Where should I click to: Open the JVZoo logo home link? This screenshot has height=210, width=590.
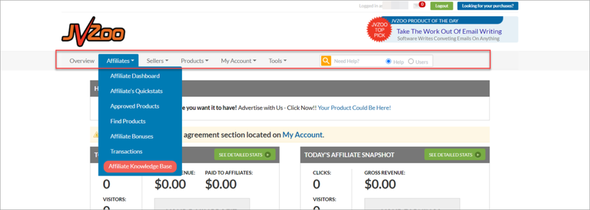(93, 32)
